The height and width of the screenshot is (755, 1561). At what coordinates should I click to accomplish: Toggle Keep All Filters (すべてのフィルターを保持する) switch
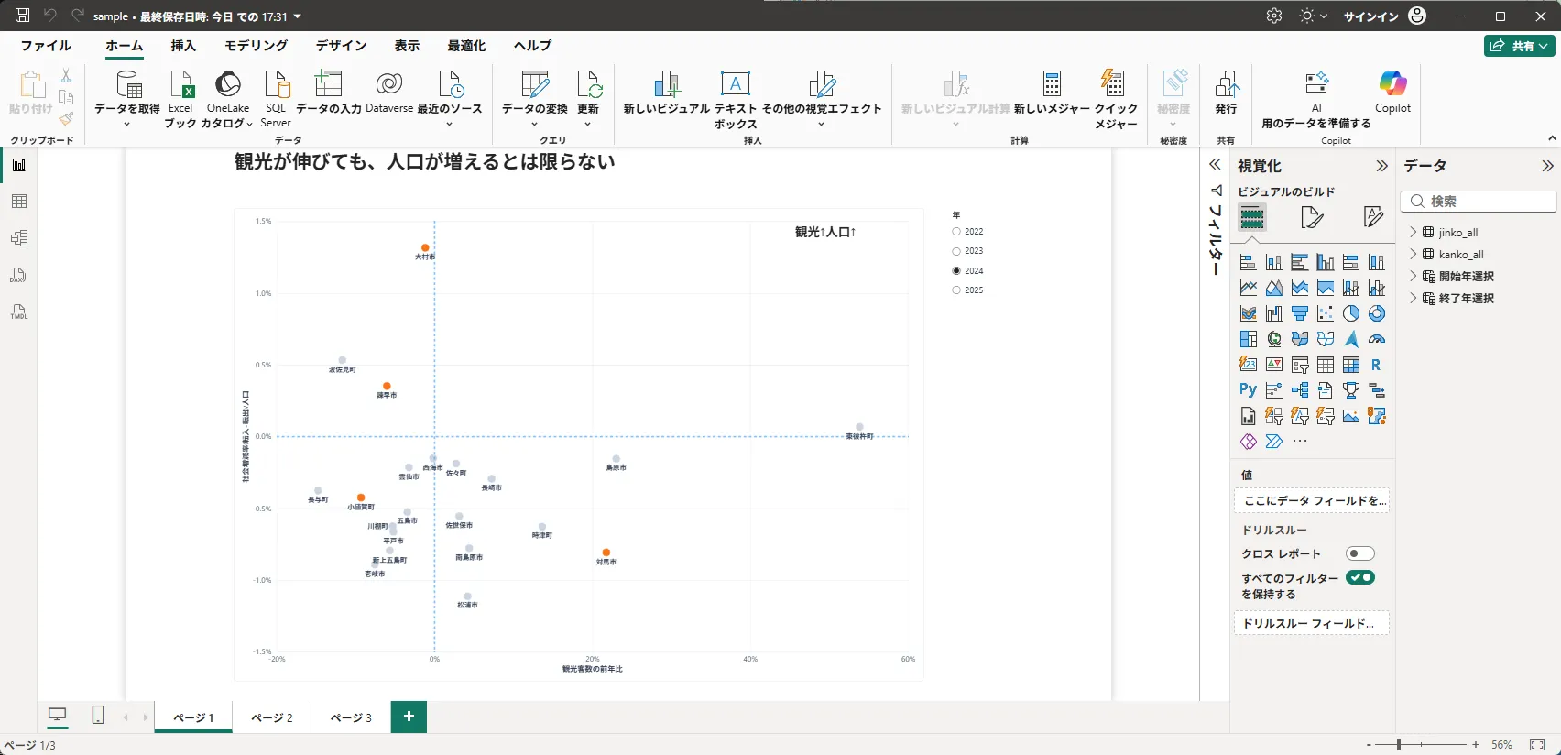(x=1360, y=577)
